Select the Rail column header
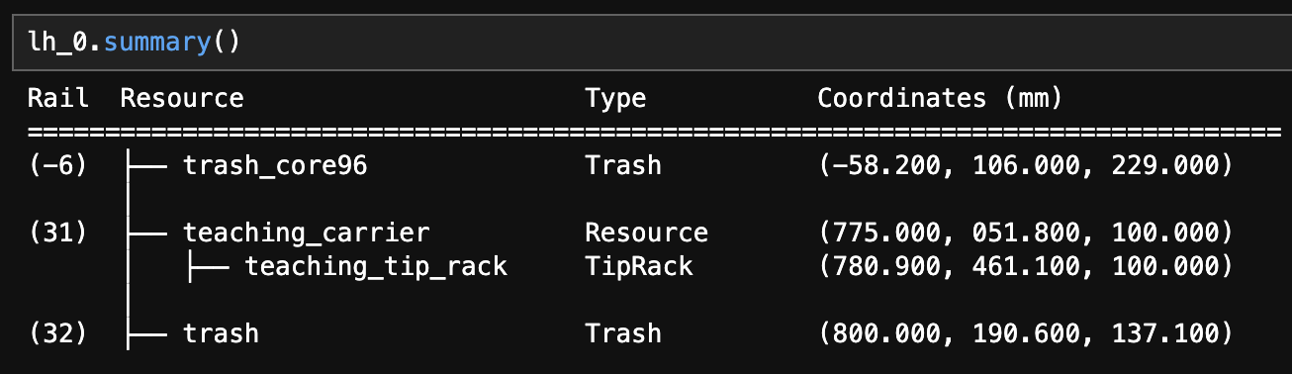This screenshot has width=1292, height=374. coord(58,98)
